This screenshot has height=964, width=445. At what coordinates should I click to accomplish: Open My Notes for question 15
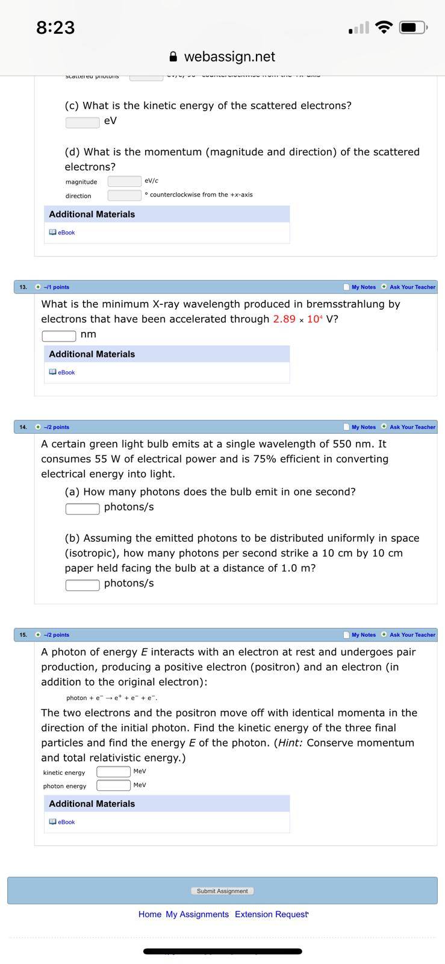click(x=364, y=635)
